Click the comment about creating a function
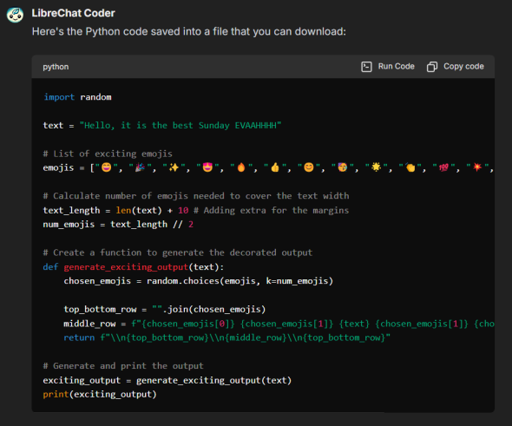 178,252
